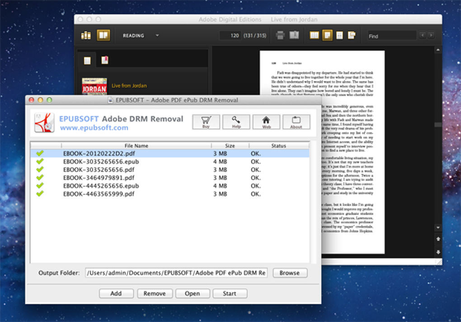Click OK status of EBOOK-4463565999.pdf

(255, 194)
